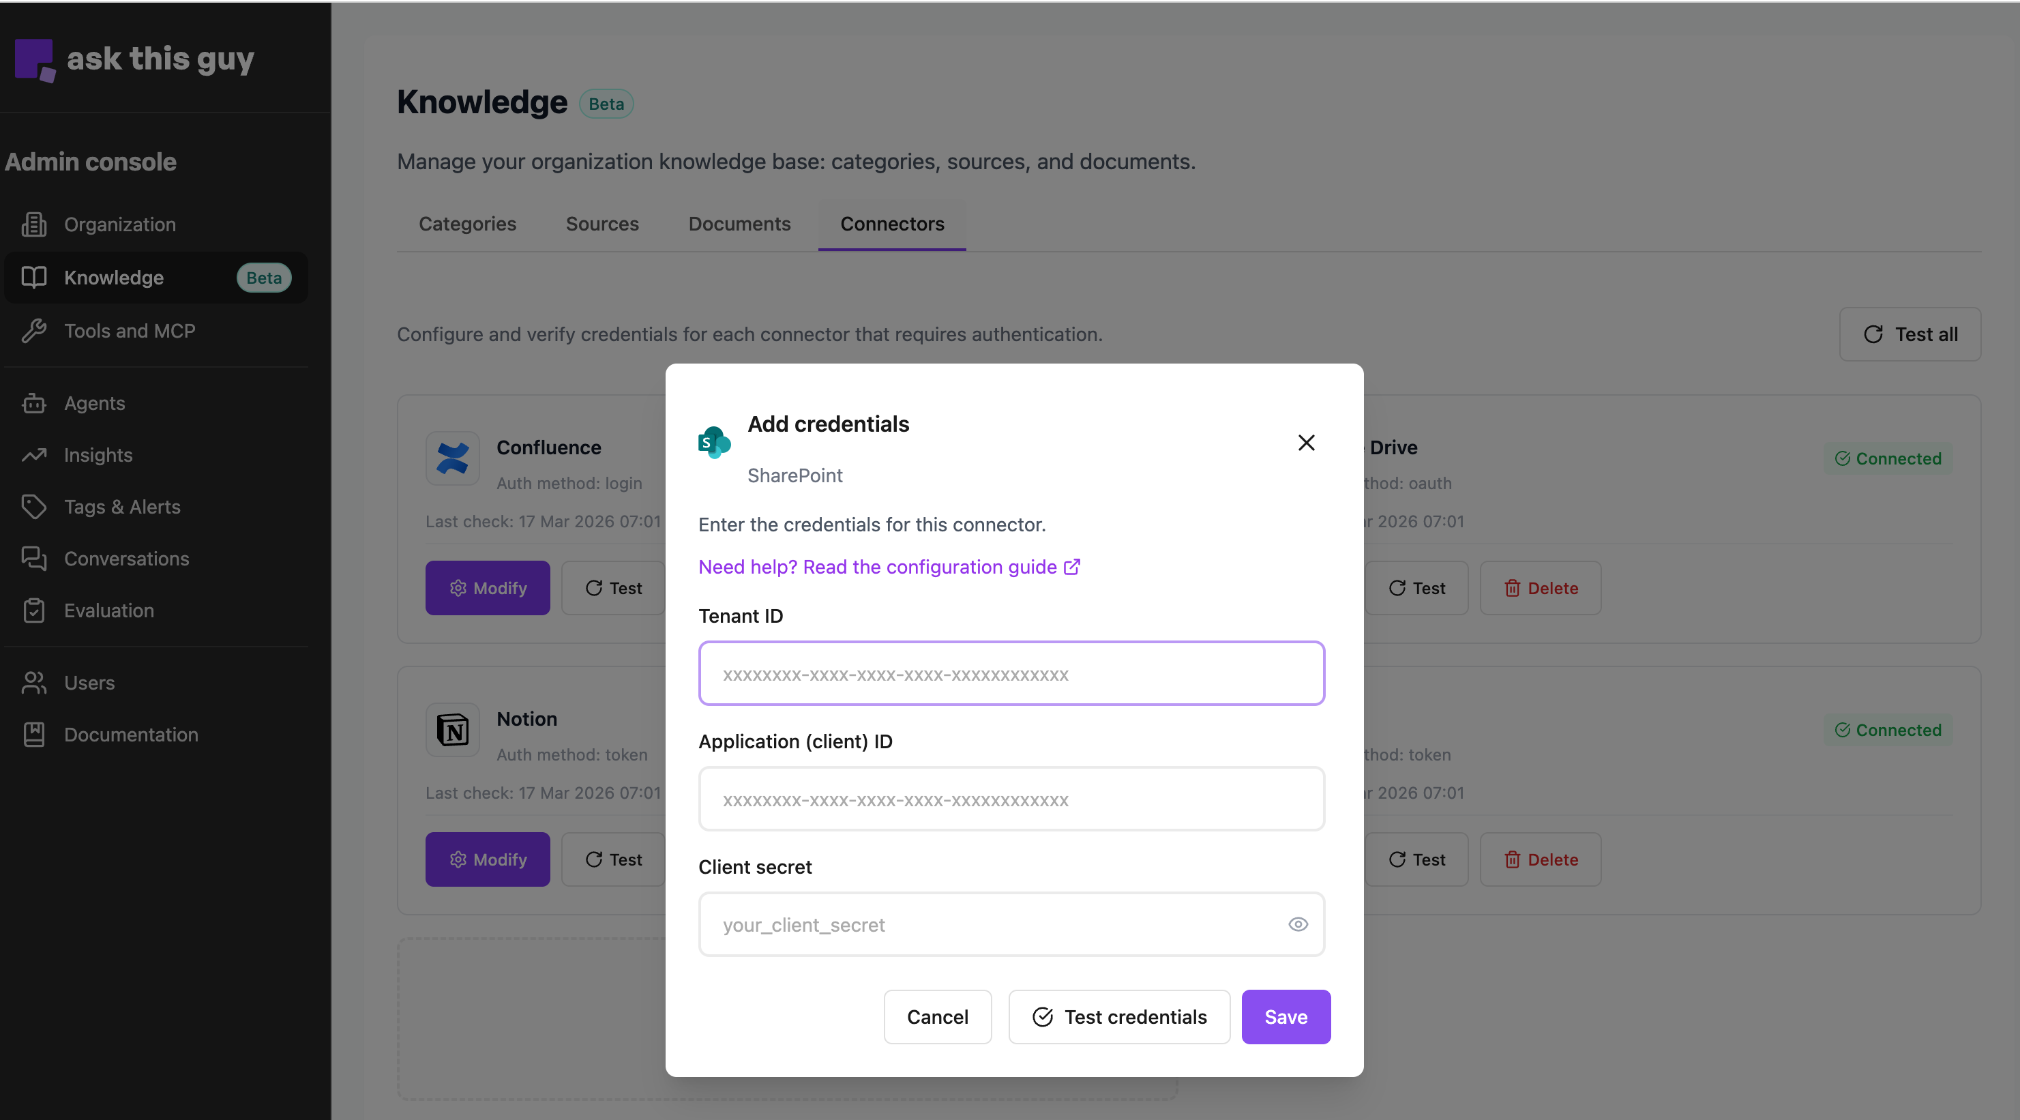Screen dimensions: 2020x1120
Task: Open the Users section
Action: click(x=89, y=682)
